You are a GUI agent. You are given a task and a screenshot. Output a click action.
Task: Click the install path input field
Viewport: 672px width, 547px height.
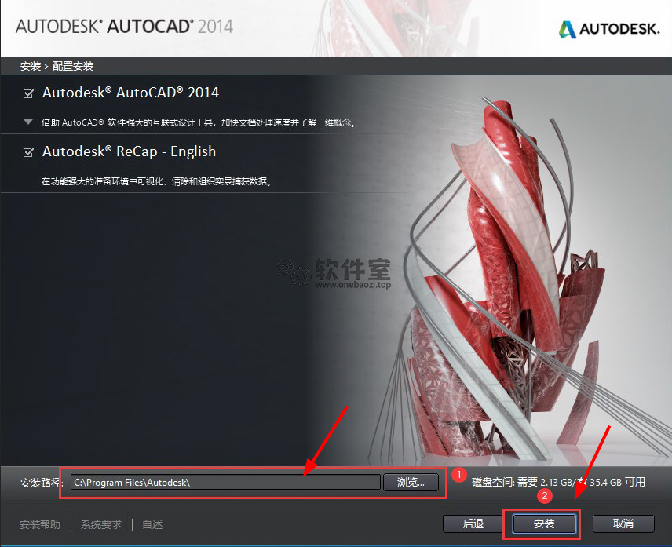(x=225, y=483)
